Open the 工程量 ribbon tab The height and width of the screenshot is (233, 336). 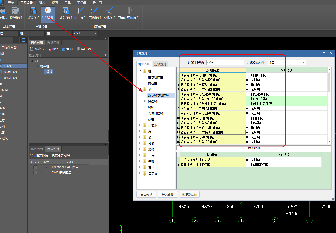(82, 3)
